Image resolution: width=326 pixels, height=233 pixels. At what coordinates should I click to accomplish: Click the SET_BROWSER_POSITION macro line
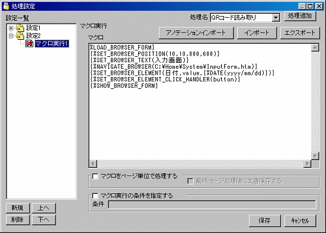pyautogui.click(x=155, y=54)
